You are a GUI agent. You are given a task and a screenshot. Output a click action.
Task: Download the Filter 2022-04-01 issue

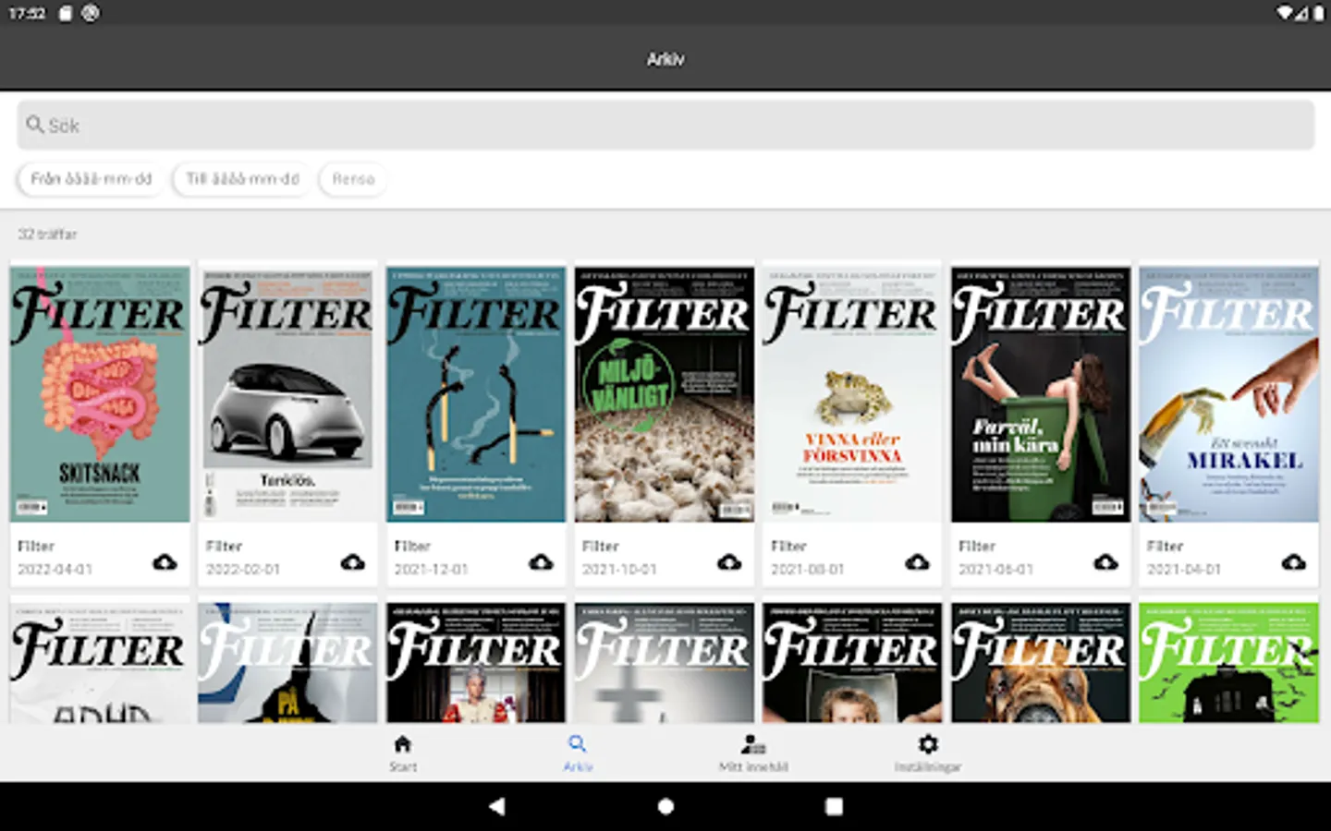click(x=165, y=561)
